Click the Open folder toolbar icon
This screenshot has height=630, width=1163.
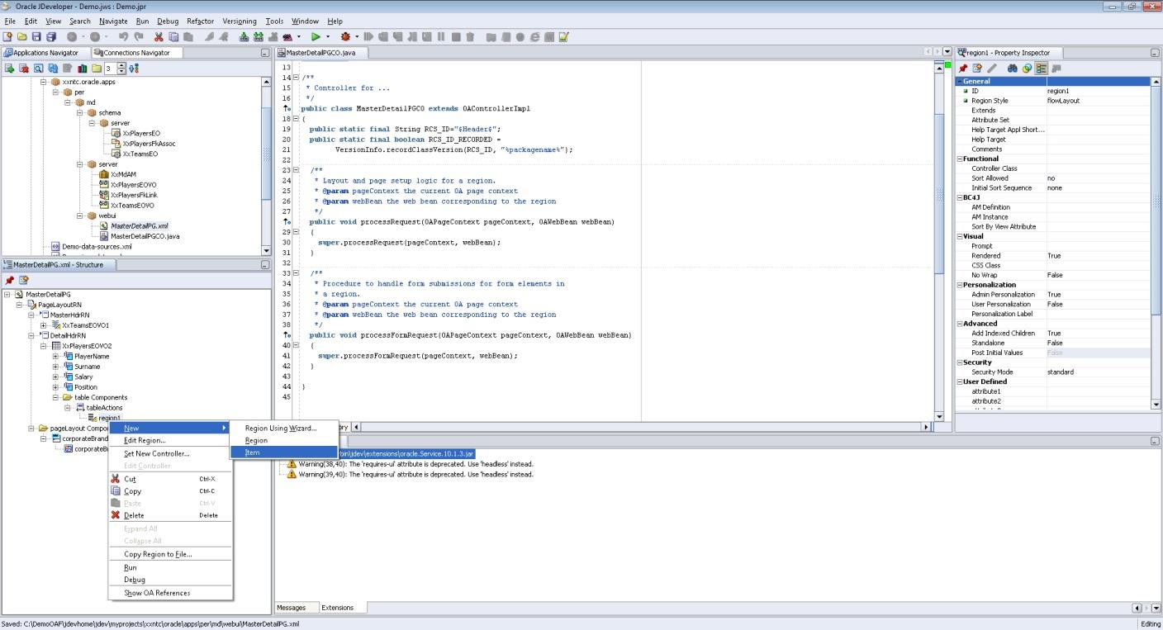point(21,36)
